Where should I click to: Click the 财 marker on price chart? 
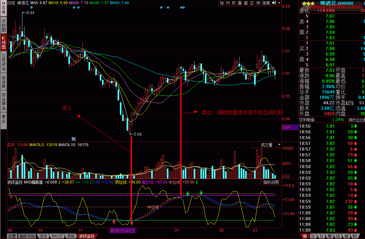(x=74, y=139)
